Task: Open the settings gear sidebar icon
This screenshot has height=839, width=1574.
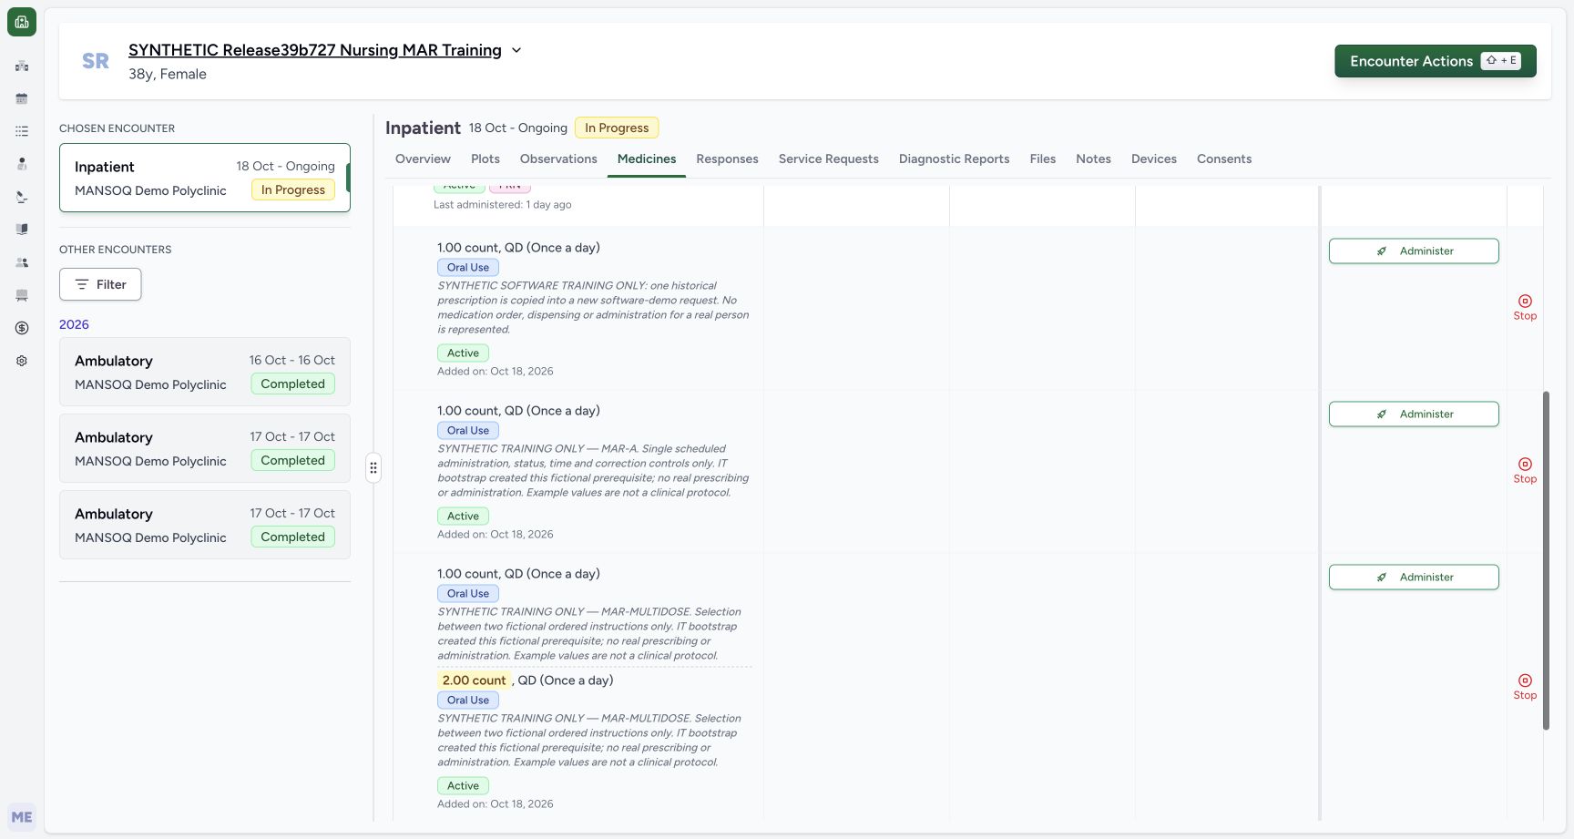Action: pyautogui.click(x=22, y=361)
